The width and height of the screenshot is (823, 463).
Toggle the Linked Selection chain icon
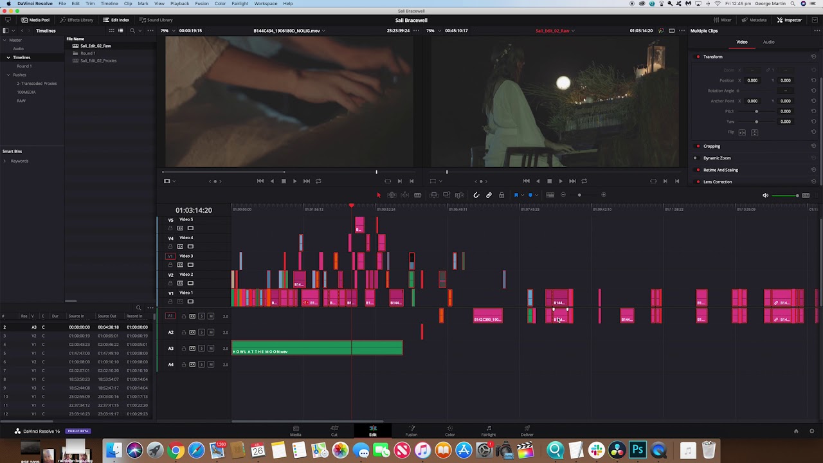pos(489,195)
